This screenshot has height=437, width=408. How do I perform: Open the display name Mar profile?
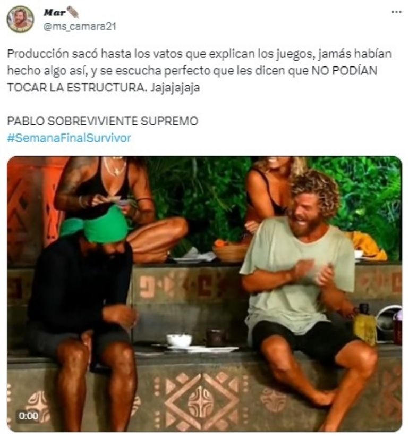(55, 12)
